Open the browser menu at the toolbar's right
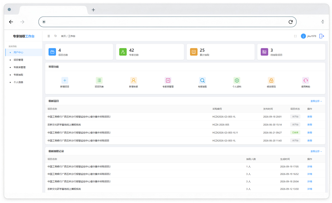 click(x=322, y=22)
